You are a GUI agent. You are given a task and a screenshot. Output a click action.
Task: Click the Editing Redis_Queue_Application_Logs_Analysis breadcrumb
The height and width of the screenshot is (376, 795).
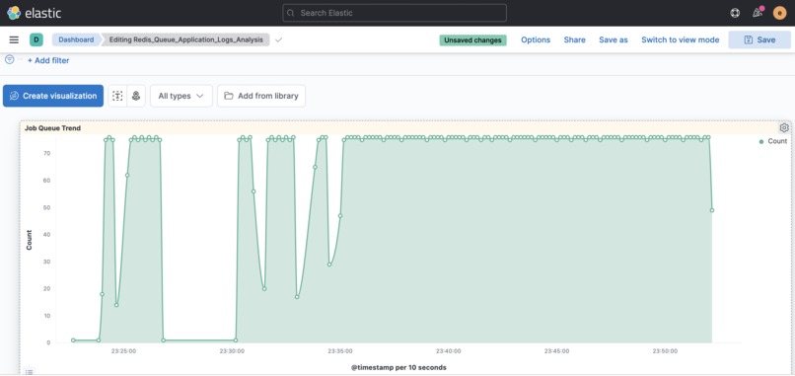(x=185, y=39)
